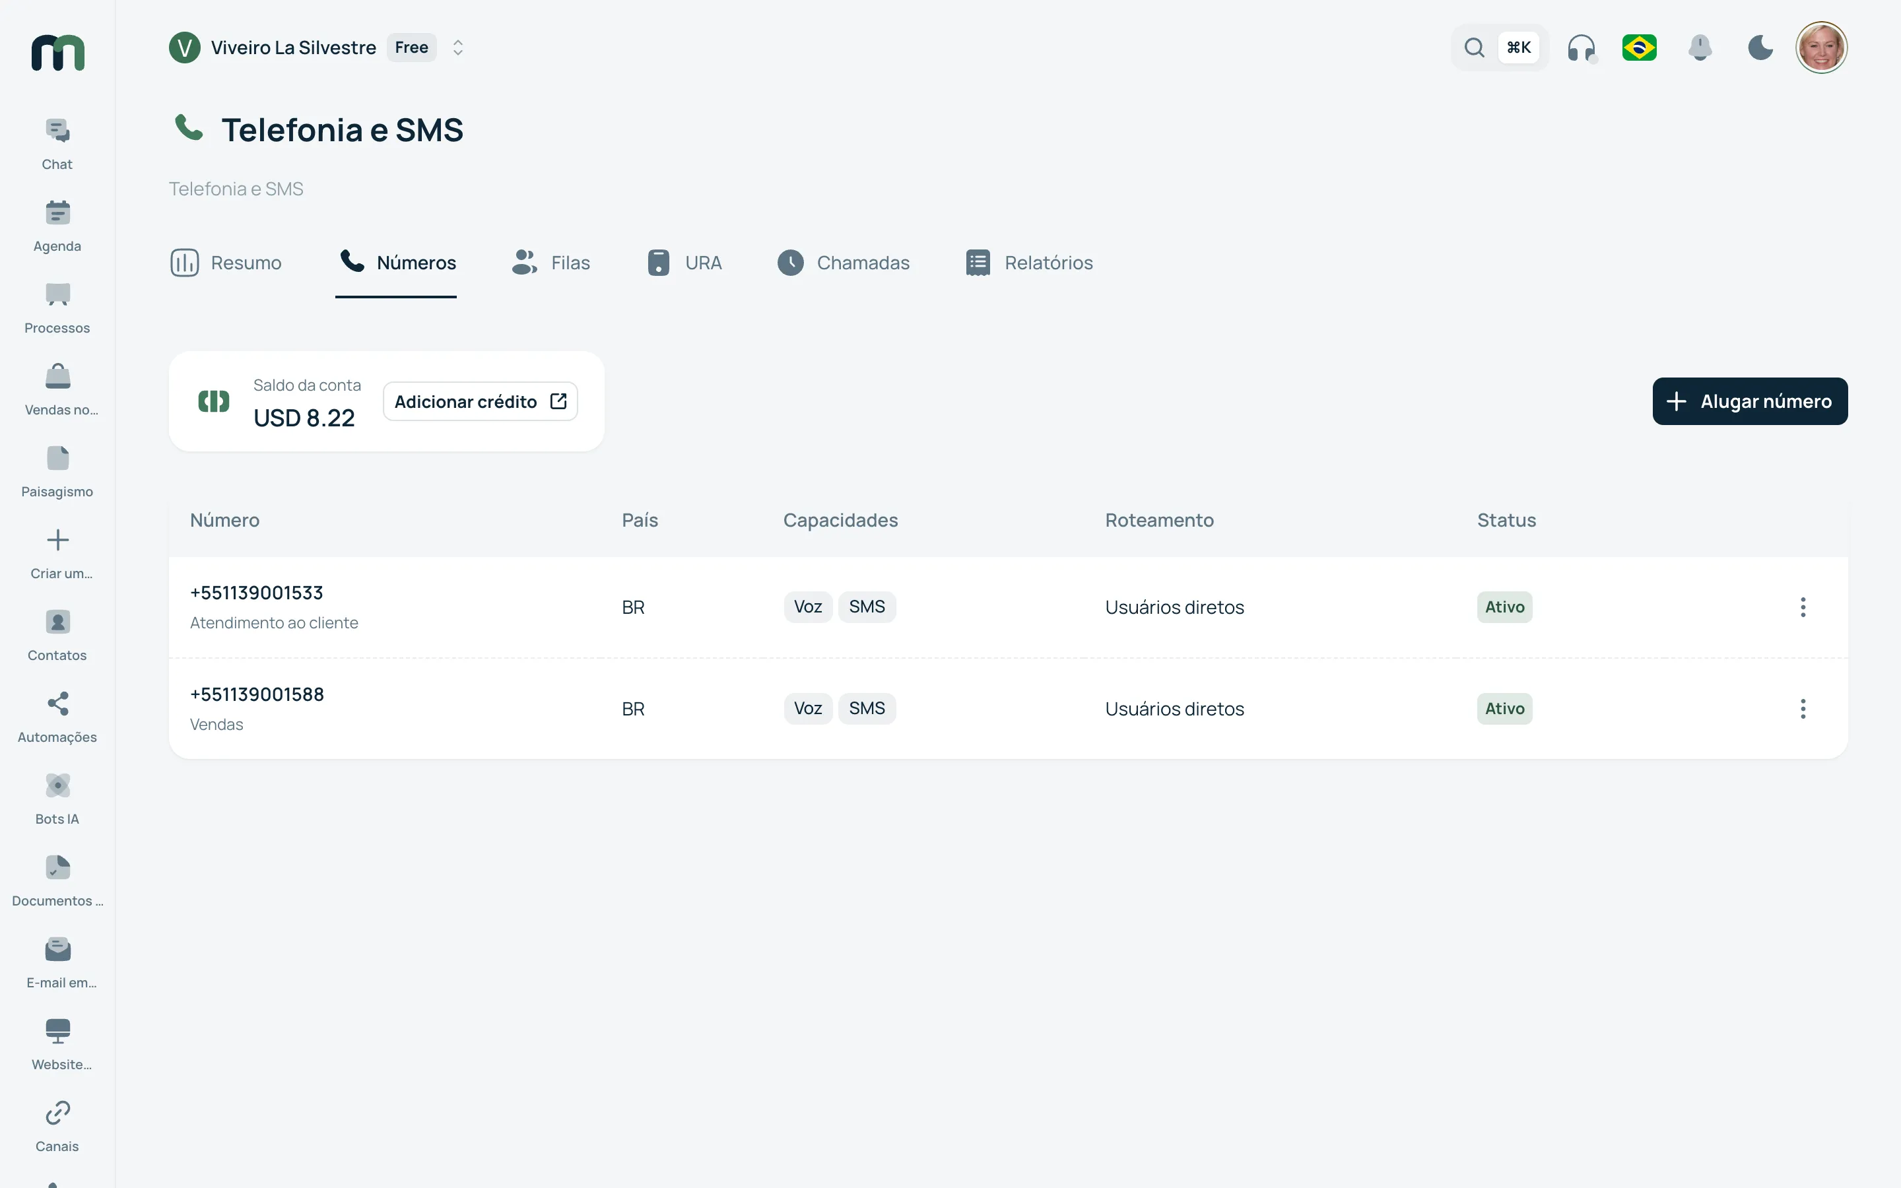
Task: Click the Ativo status of +551139001588
Action: pos(1504,709)
